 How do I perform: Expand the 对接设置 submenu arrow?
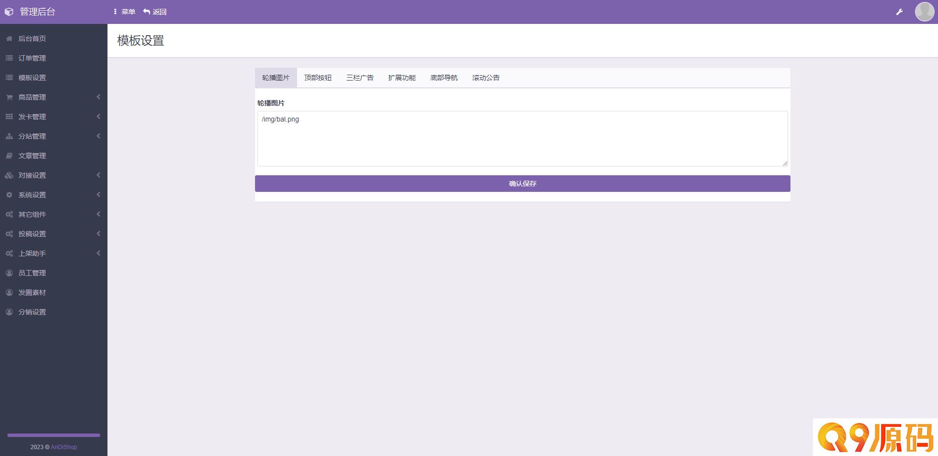tap(98, 175)
